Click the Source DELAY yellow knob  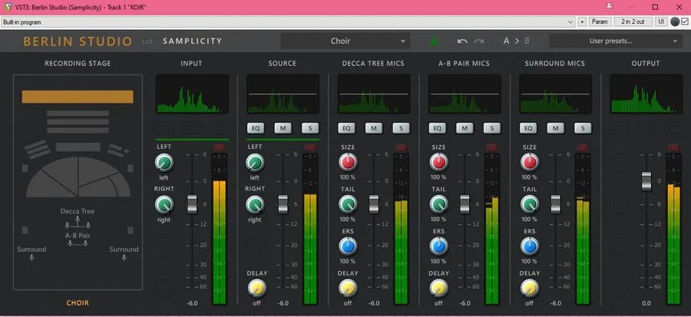(256, 289)
